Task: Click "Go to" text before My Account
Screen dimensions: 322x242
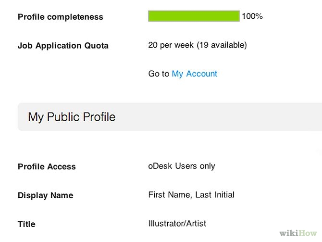Action: pos(159,74)
